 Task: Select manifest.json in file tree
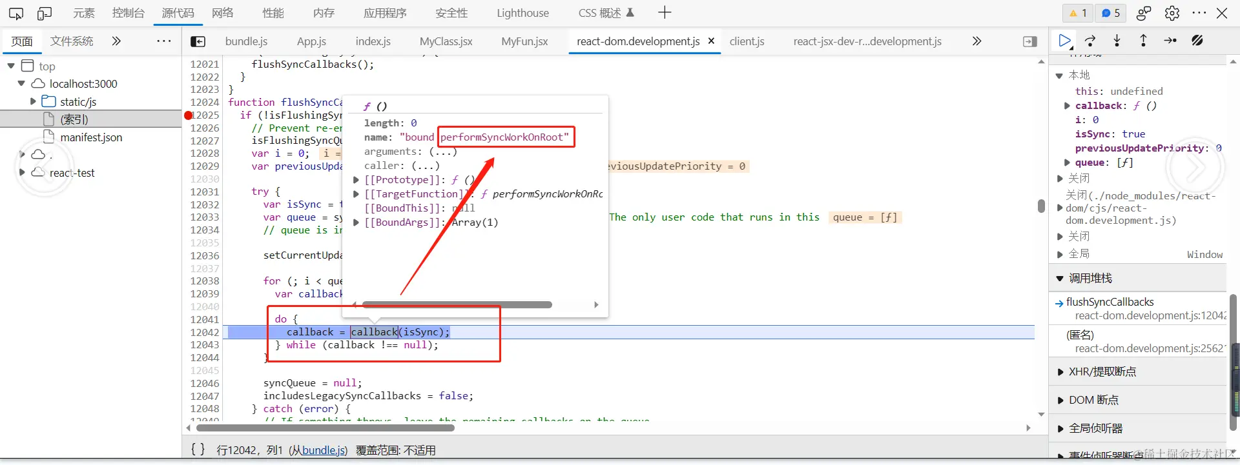point(91,137)
